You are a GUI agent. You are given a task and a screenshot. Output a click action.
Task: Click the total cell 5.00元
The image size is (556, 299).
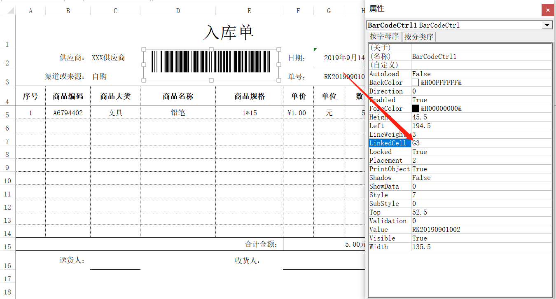point(355,244)
